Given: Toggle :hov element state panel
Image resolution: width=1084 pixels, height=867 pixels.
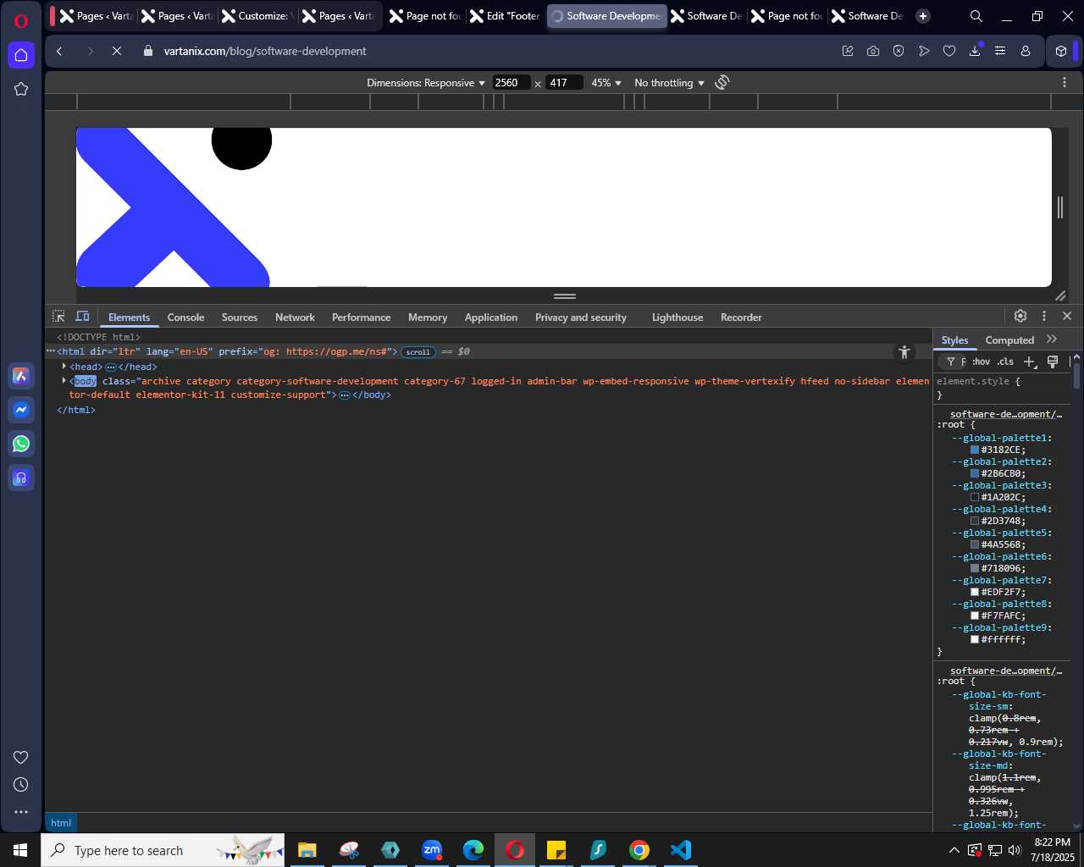Looking at the screenshot, I should coord(981,362).
